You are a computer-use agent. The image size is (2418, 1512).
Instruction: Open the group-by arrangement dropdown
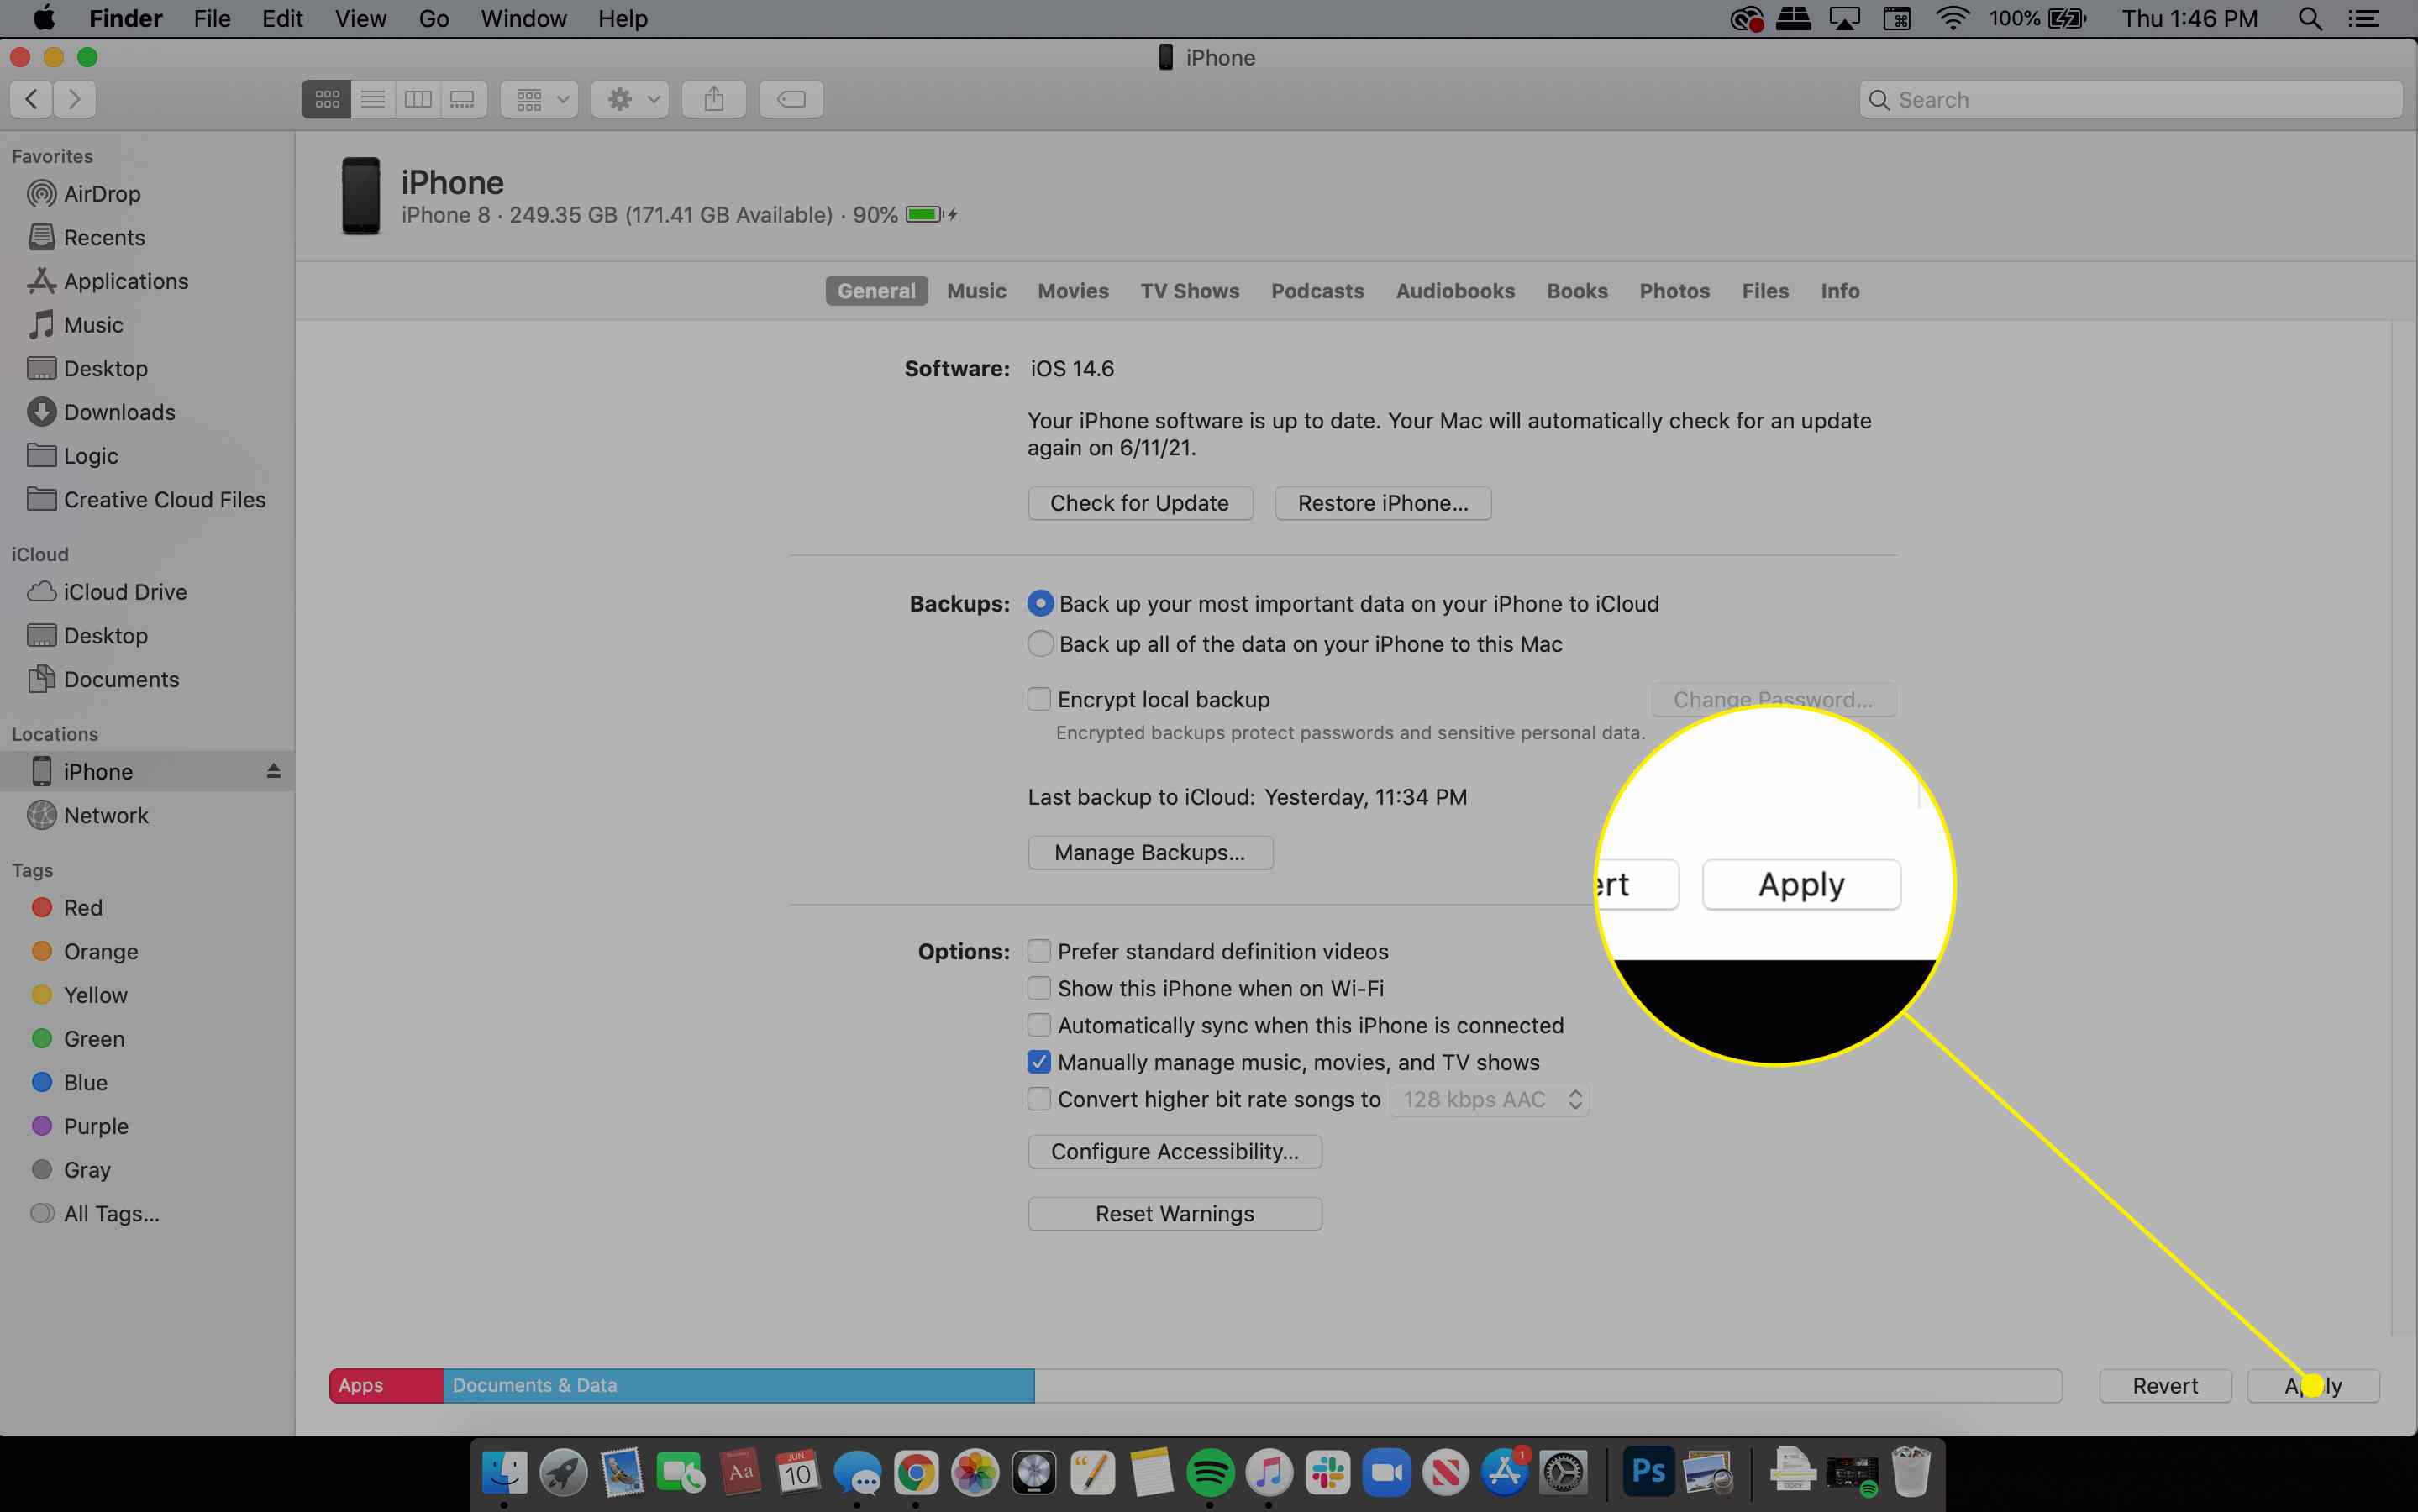tap(540, 99)
